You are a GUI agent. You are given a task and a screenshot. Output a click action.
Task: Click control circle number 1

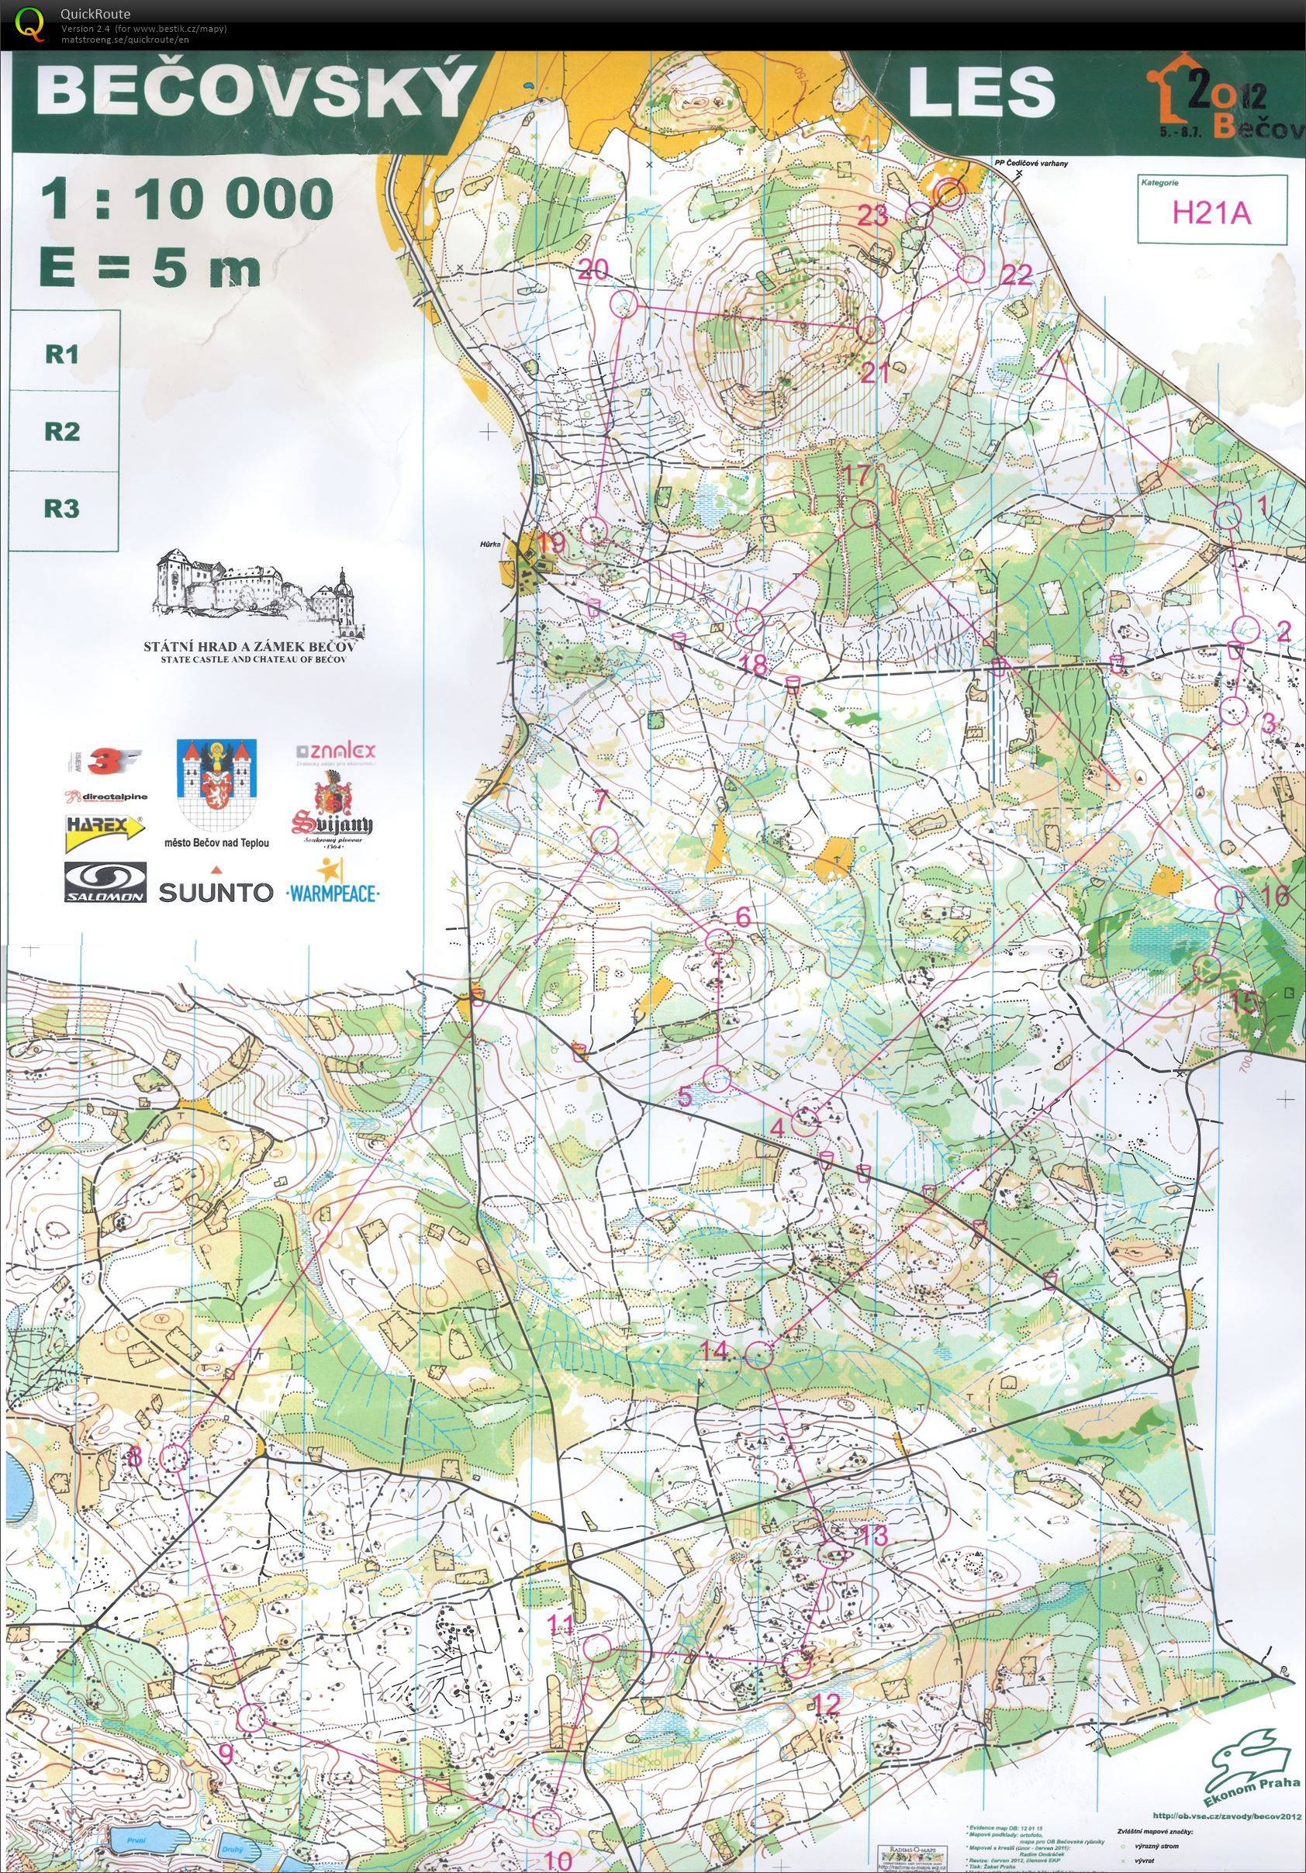click(x=1228, y=515)
